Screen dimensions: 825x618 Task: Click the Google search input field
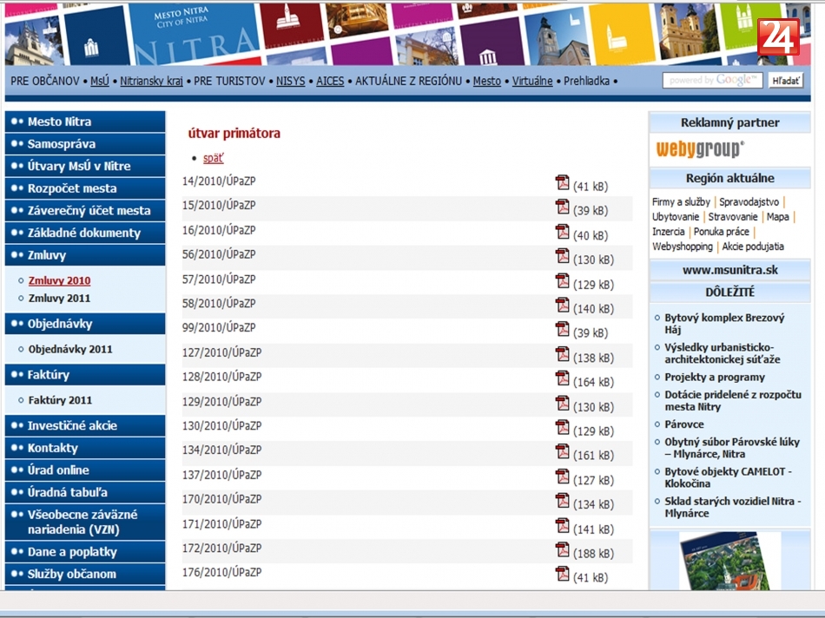(713, 81)
